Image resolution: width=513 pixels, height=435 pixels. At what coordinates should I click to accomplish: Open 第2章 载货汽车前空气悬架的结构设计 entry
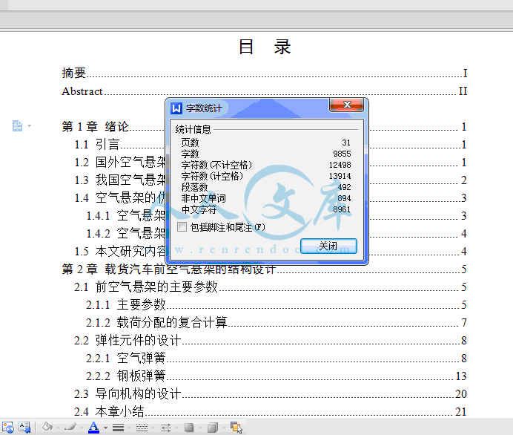coord(265,269)
